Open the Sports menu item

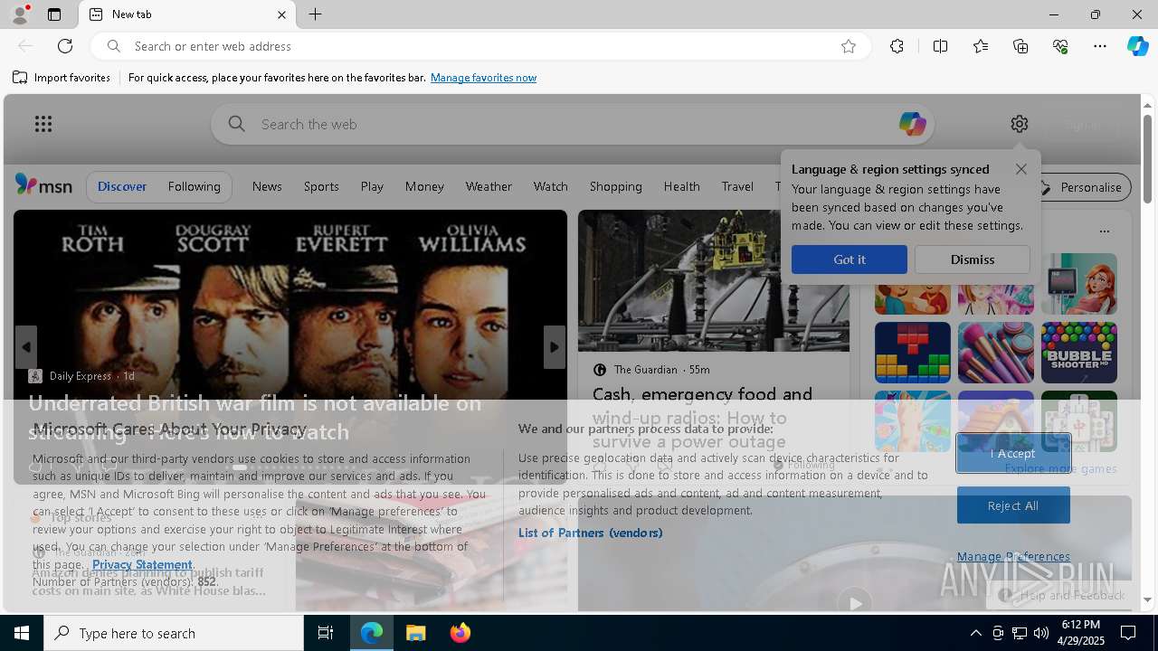pyautogui.click(x=321, y=186)
